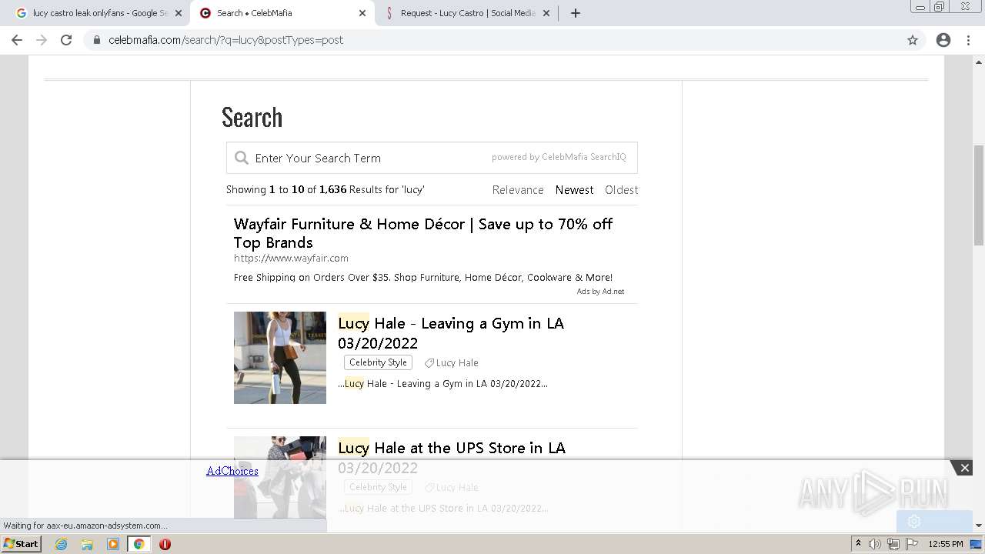Open the Chrome profile avatar menu
Screen dimensions: 985x554
tap(943, 40)
